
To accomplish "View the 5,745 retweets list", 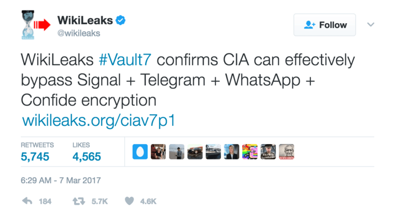I will click(x=35, y=157).
